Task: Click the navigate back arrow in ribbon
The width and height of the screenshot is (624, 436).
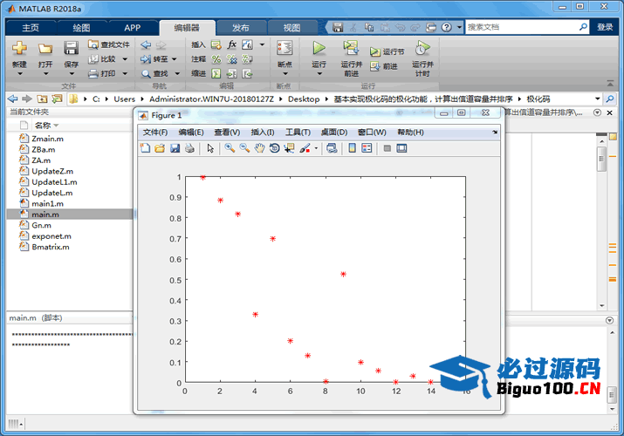Action: click(146, 44)
